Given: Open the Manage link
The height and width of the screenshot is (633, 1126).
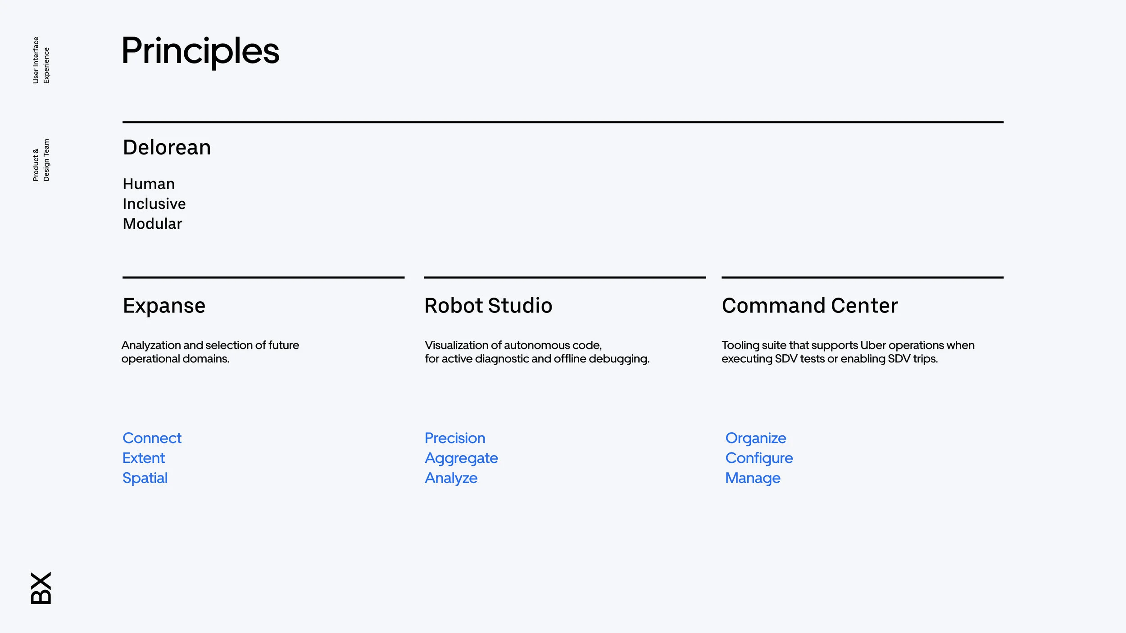Looking at the screenshot, I should click(753, 478).
